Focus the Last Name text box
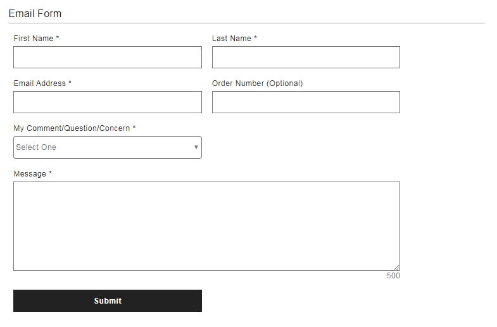Screen dimensions: 497x327 click(306, 58)
